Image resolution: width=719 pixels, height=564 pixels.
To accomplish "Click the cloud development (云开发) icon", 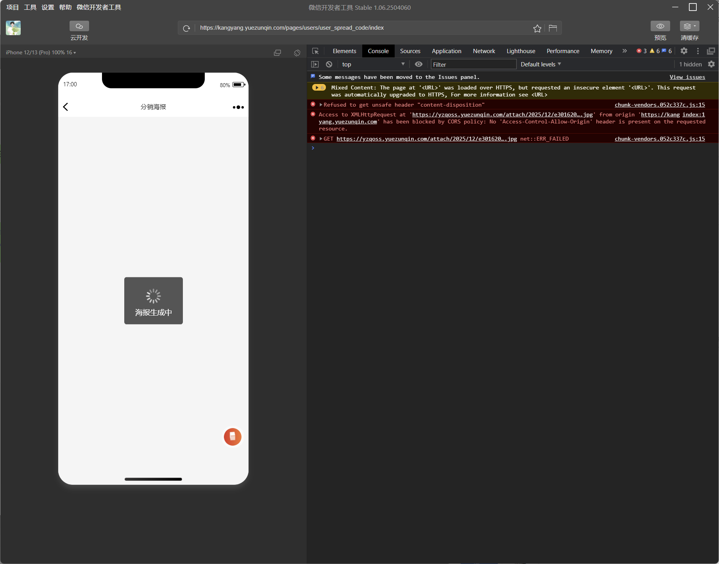I will [x=79, y=26].
